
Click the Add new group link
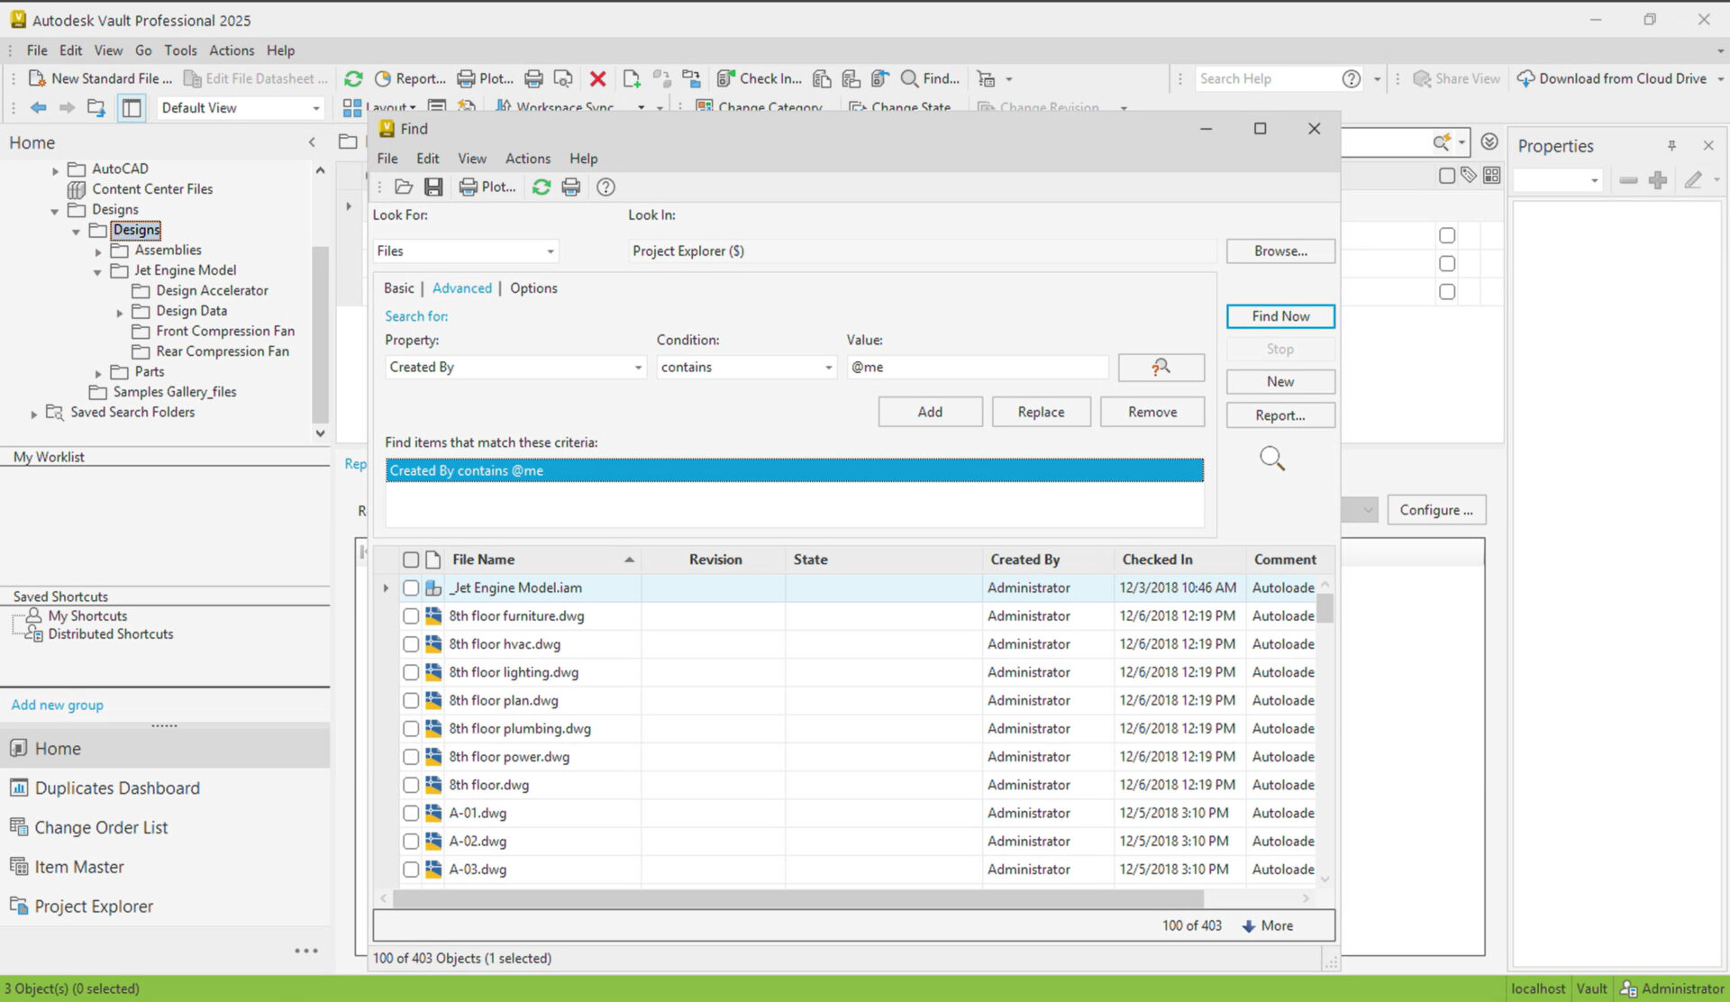click(x=57, y=705)
